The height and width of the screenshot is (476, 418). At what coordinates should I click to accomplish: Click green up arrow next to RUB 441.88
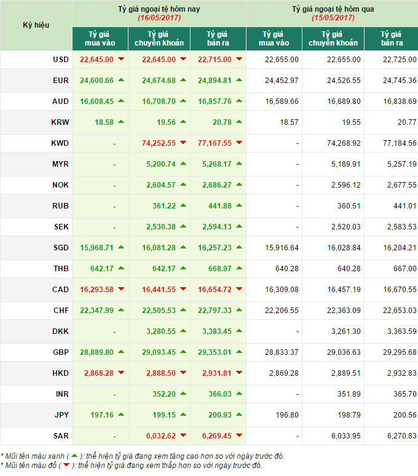point(239,205)
